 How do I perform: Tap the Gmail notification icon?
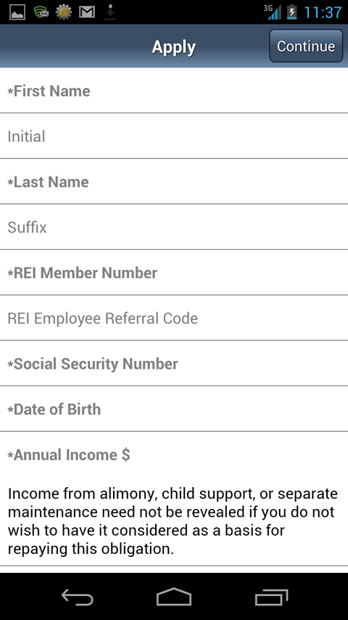point(87,12)
